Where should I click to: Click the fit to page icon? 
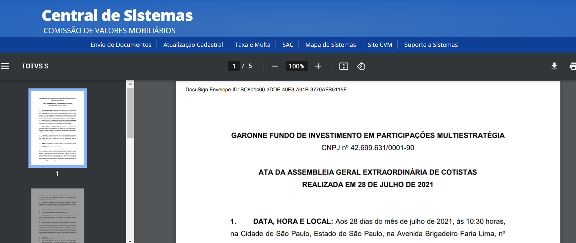[343, 66]
